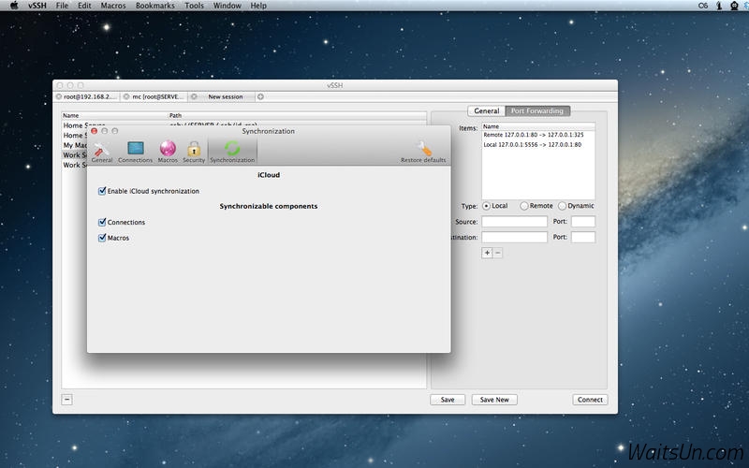Close the New session tab
Image resolution: width=749 pixels, height=468 pixels.
coord(194,97)
